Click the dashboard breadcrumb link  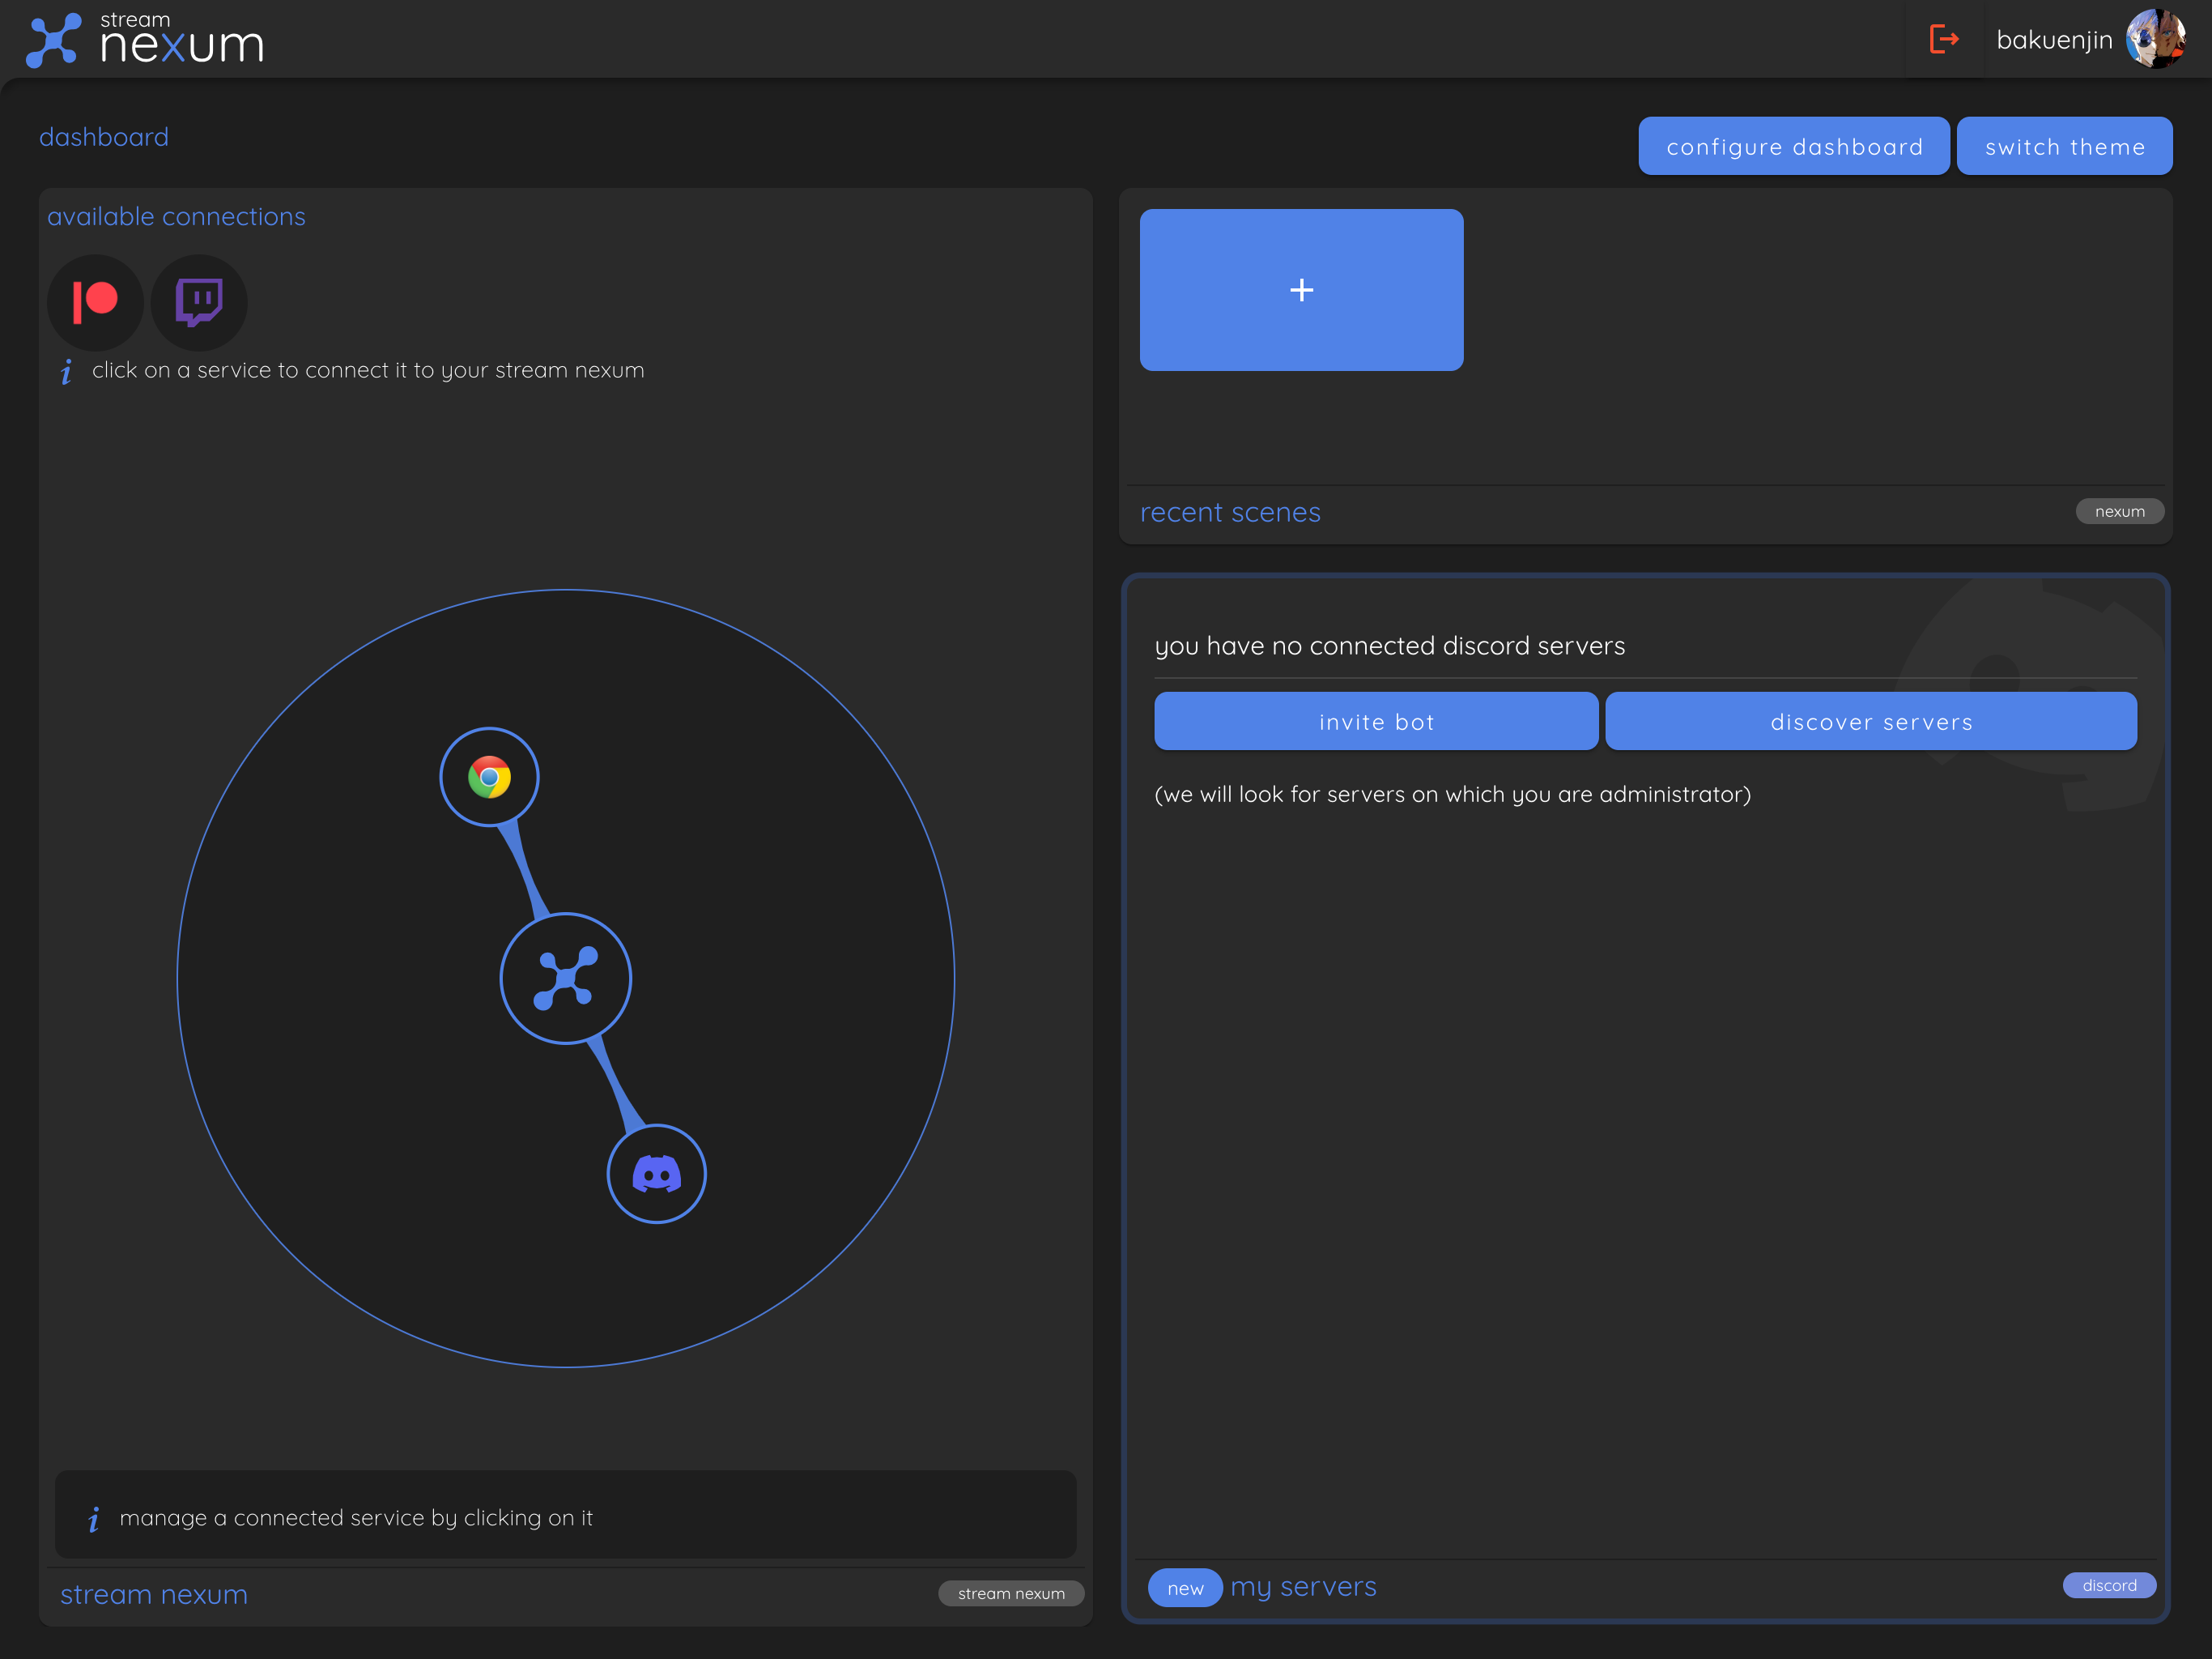(x=104, y=137)
